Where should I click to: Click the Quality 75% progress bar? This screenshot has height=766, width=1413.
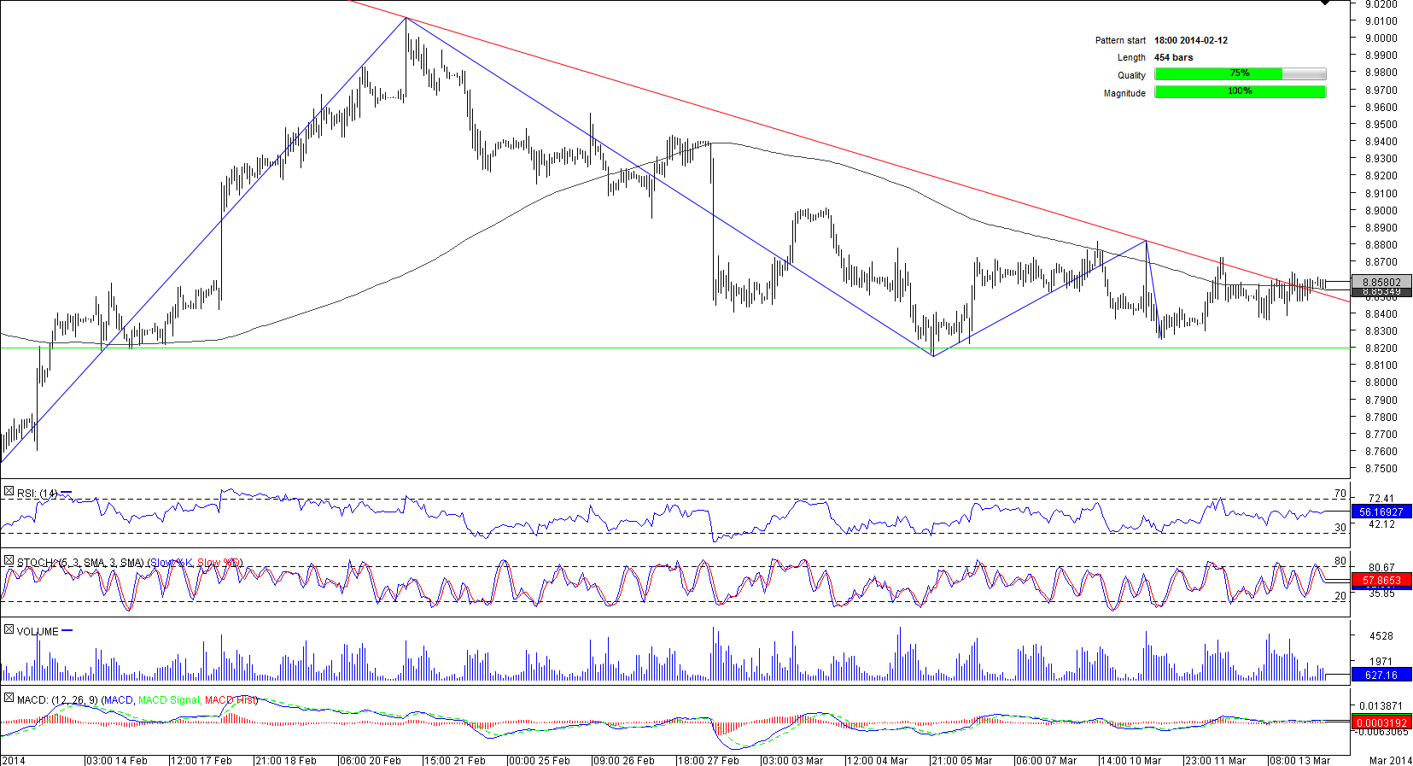(x=1240, y=74)
